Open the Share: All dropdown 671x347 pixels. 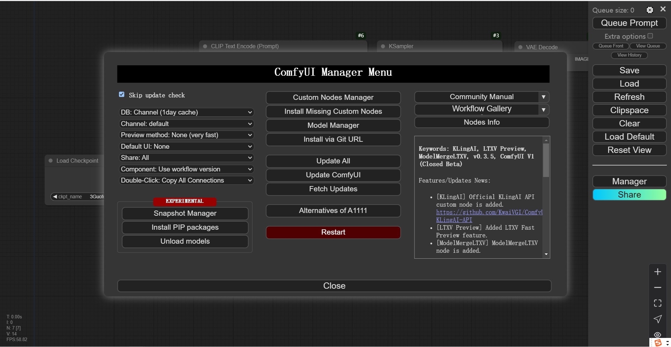click(x=186, y=158)
